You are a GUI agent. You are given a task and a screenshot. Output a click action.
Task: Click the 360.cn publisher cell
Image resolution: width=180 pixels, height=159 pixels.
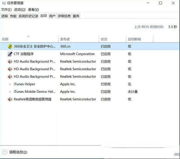65,46
